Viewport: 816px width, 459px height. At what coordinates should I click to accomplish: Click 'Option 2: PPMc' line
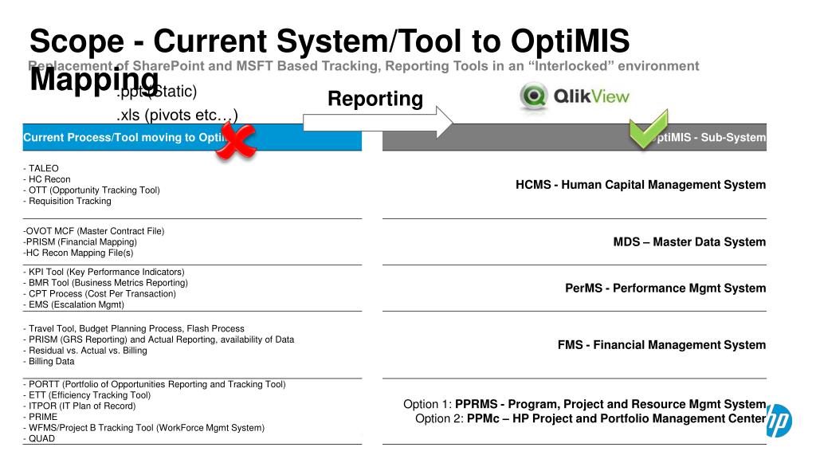pos(590,419)
